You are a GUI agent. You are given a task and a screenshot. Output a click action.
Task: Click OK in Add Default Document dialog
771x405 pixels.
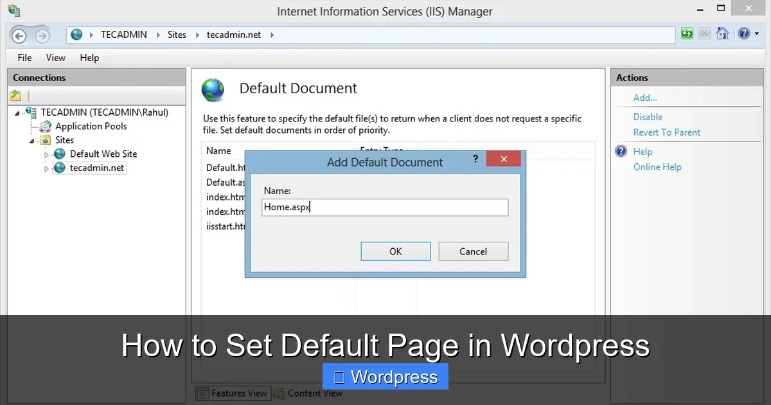point(396,251)
